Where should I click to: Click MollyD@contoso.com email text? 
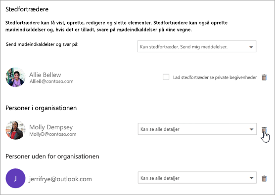[x=53, y=134]
